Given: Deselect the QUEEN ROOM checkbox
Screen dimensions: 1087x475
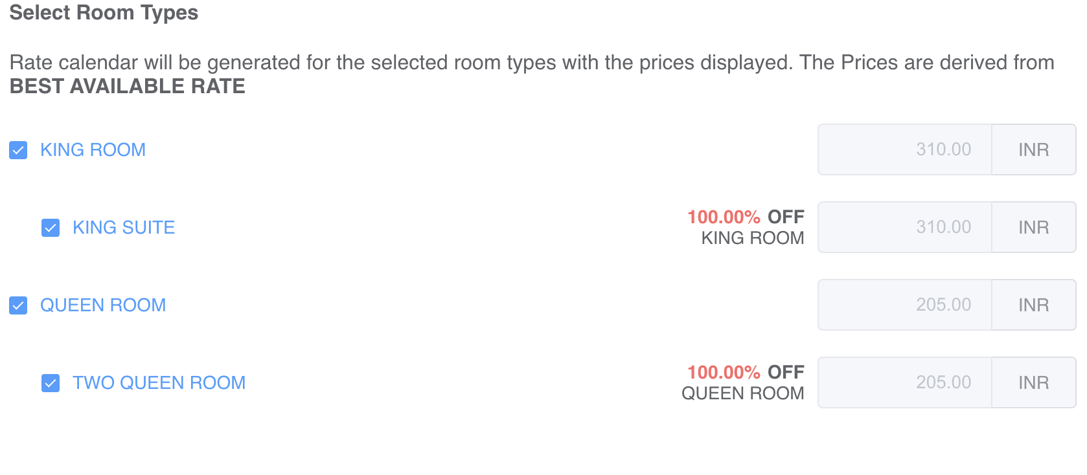Looking at the screenshot, I should point(18,305).
